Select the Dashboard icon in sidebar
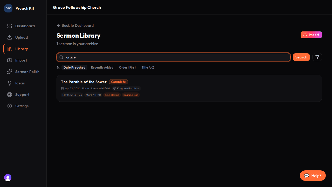This screenshot has width=332, height=187. pyautogui.click(x=10, y=26)
